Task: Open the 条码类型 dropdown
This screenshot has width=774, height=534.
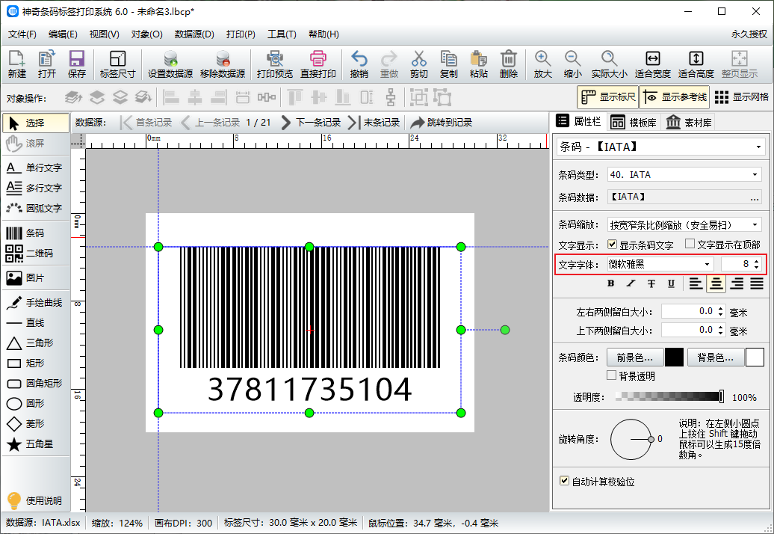Action: [x=684, y=175]
